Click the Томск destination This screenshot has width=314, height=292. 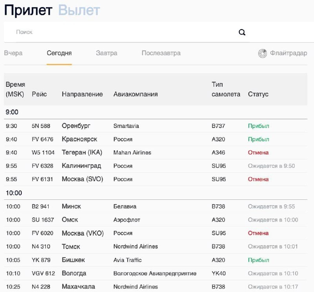point(71,246)
